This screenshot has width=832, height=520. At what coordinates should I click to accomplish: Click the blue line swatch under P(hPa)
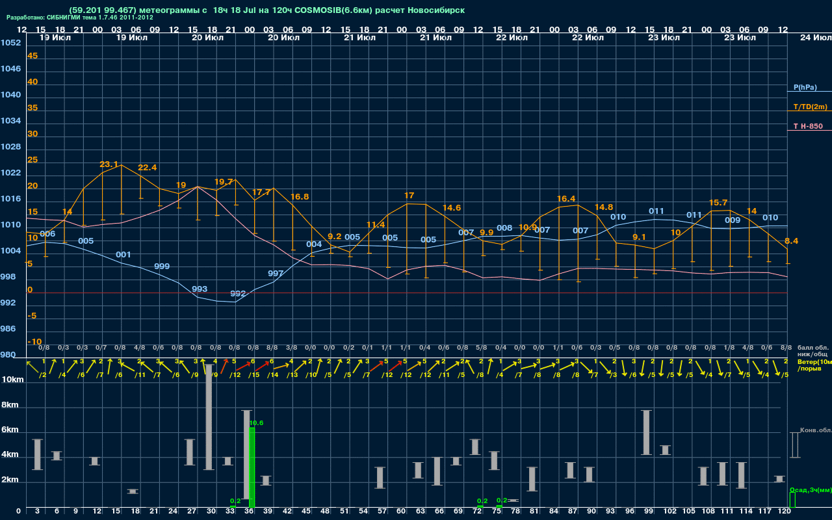click(x=809, y=92)
